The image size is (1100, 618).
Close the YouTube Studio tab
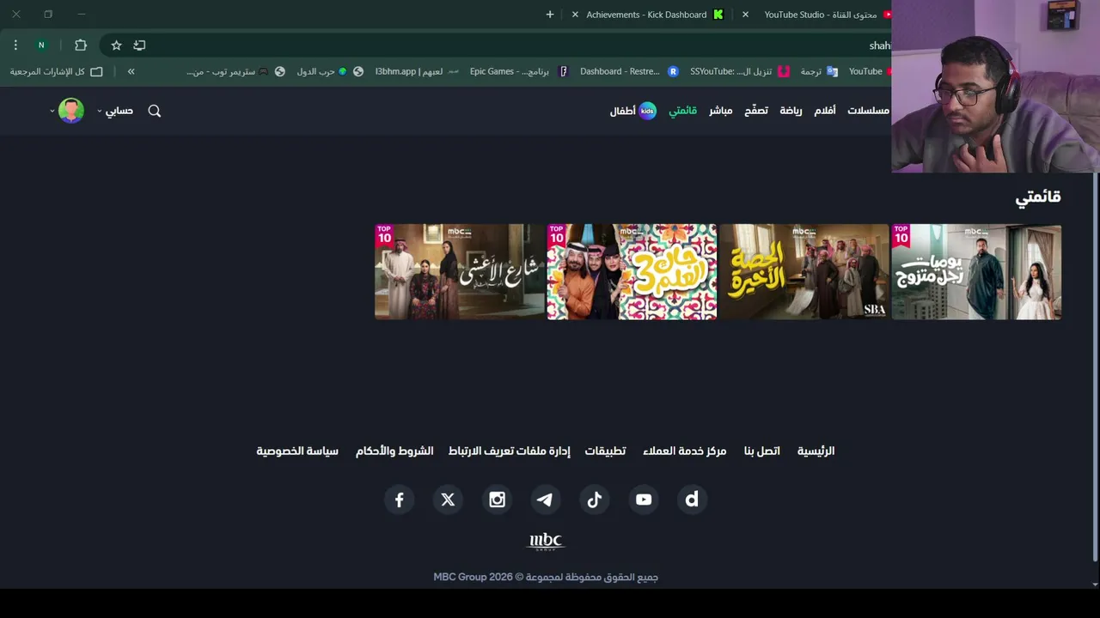pos(745,15)
